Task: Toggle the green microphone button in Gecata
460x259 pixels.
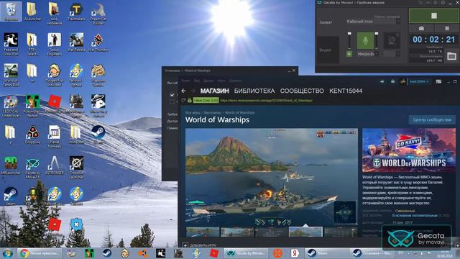Action: (x=365, y=40)
